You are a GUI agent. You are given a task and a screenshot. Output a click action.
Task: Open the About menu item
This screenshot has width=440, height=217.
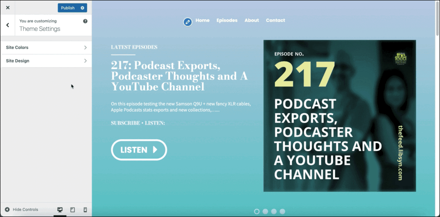[252, 21]
